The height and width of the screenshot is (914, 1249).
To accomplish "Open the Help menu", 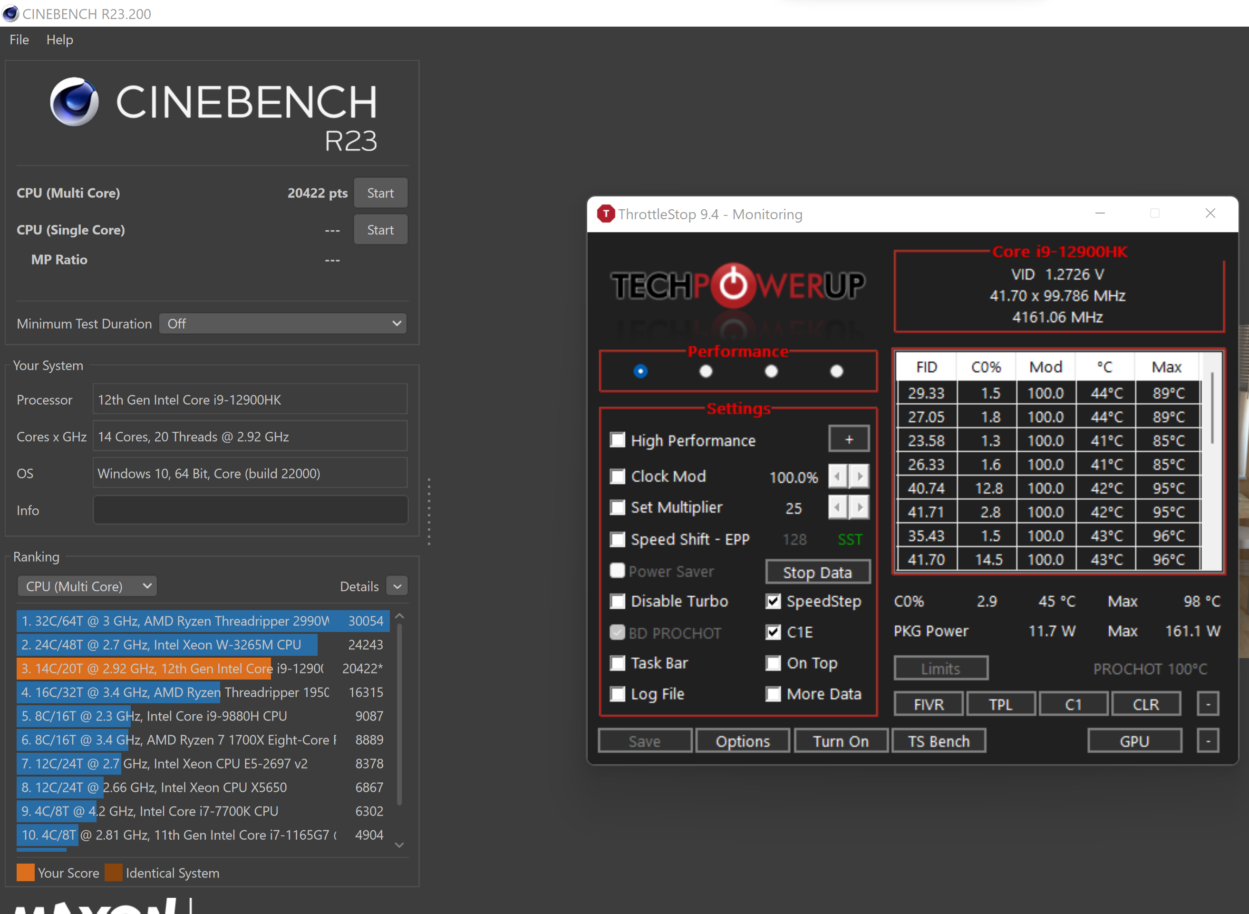I will coord(59,40).
